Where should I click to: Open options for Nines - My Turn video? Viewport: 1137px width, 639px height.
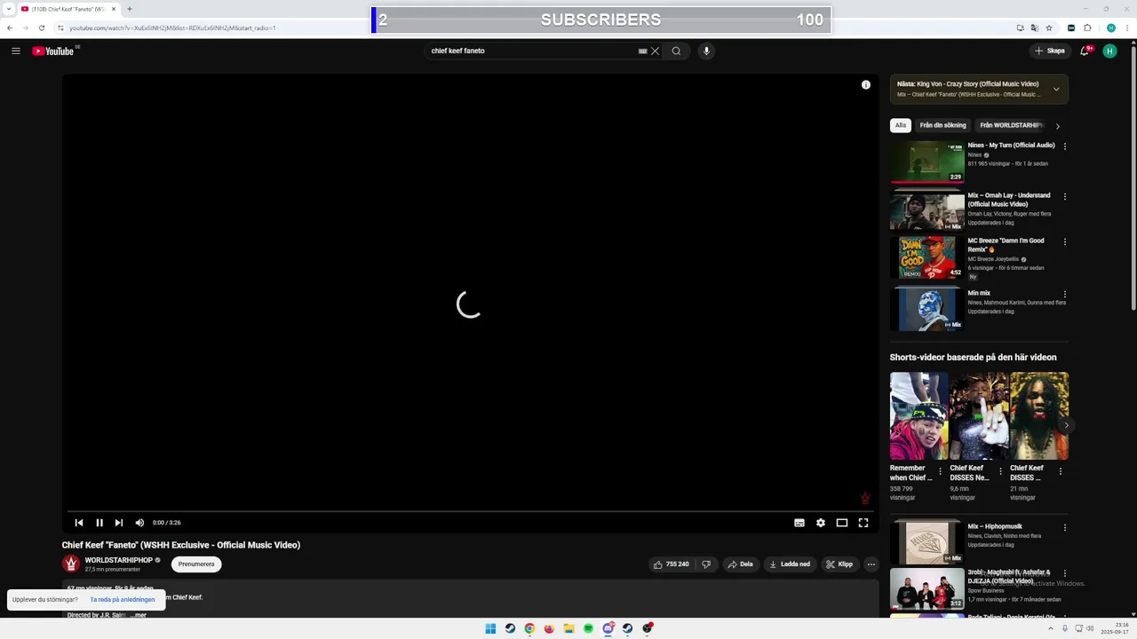click(x=1065, y=146)
